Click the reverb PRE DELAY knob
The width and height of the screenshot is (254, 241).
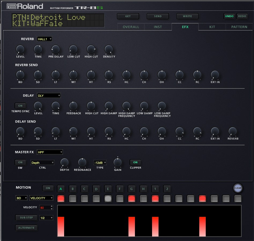click(x=56, y=49)
